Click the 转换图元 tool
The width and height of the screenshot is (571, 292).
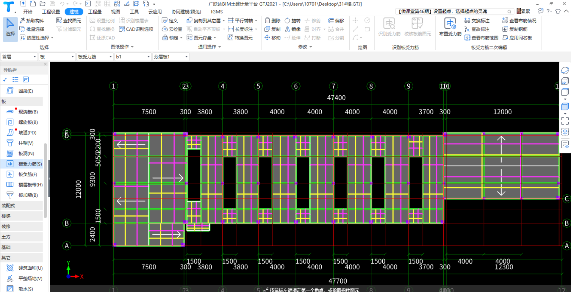click(x=240, y=38)
